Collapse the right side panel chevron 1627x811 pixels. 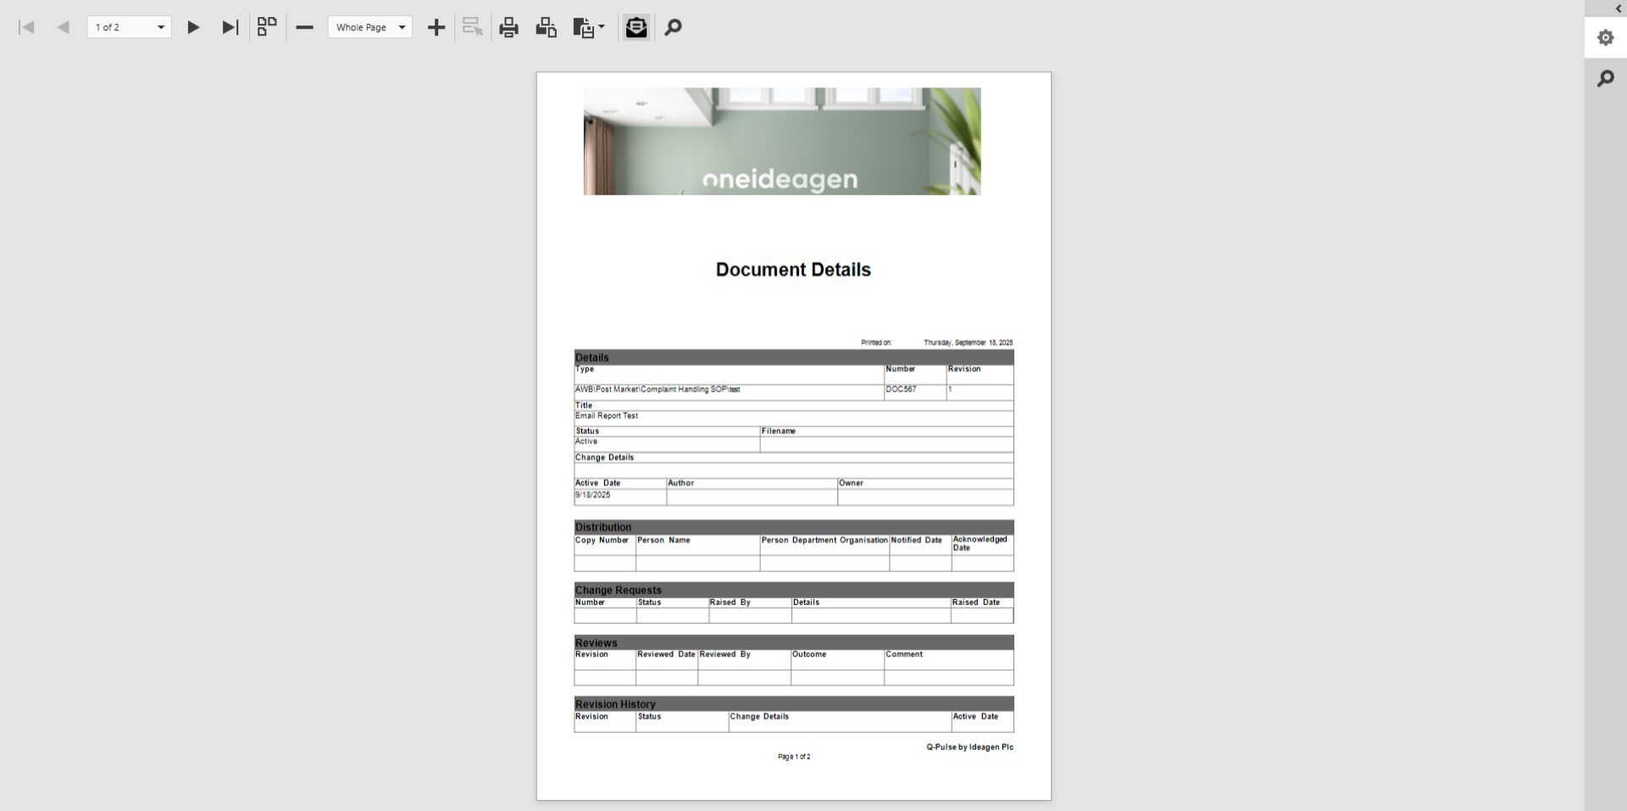coord(1619,8)
